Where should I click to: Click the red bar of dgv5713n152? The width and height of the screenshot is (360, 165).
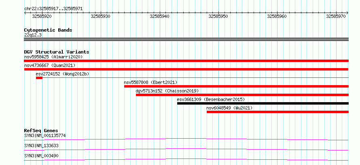(x=242, y=95)
